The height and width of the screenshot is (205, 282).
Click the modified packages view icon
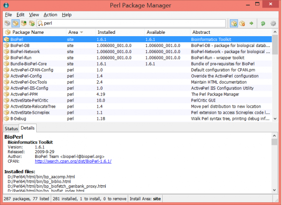click(32, 23)
